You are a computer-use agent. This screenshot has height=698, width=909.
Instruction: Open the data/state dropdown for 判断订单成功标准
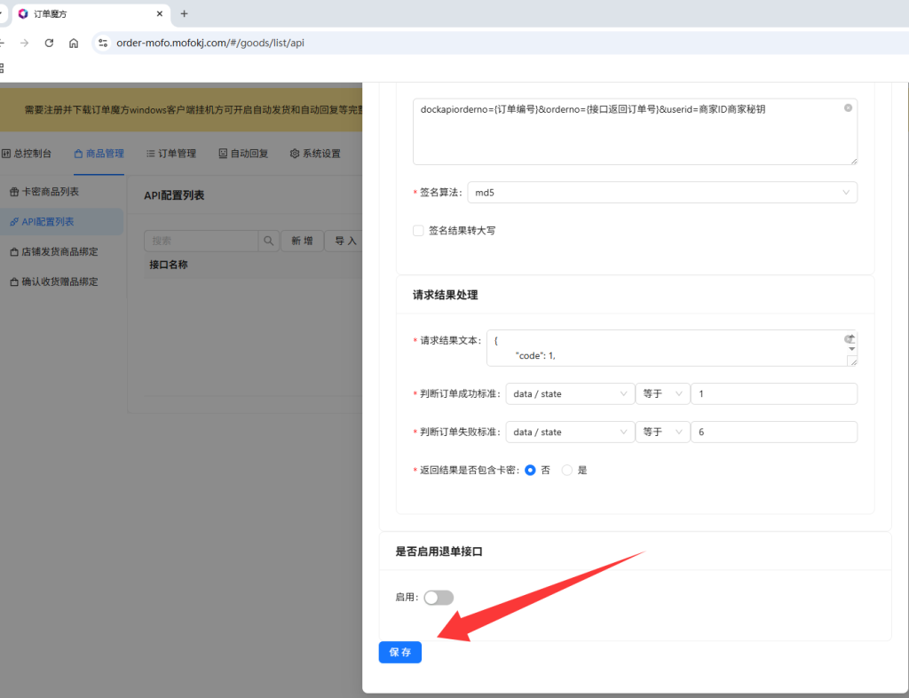pyautogui.click(x=570, y=393)
